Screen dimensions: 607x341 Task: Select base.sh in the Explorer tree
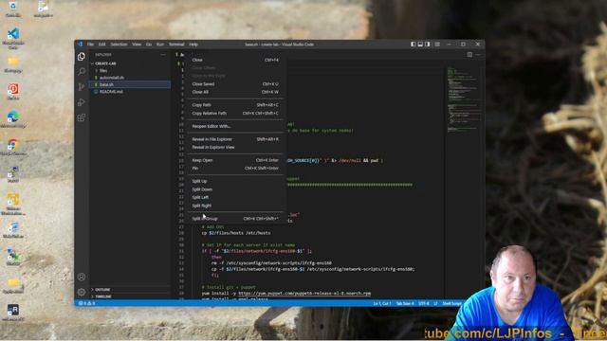coord(130,84)
